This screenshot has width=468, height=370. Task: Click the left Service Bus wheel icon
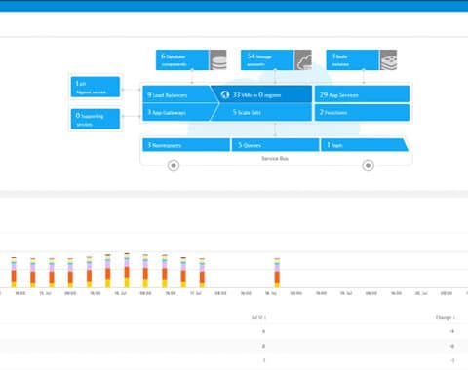point(174,166)
